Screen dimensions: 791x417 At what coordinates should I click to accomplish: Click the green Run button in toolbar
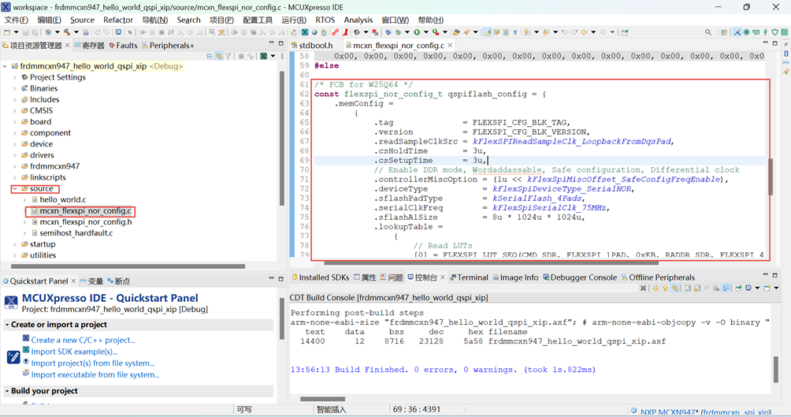tap(417, 32)
